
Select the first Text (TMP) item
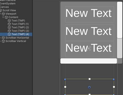(x=18, y=21)
